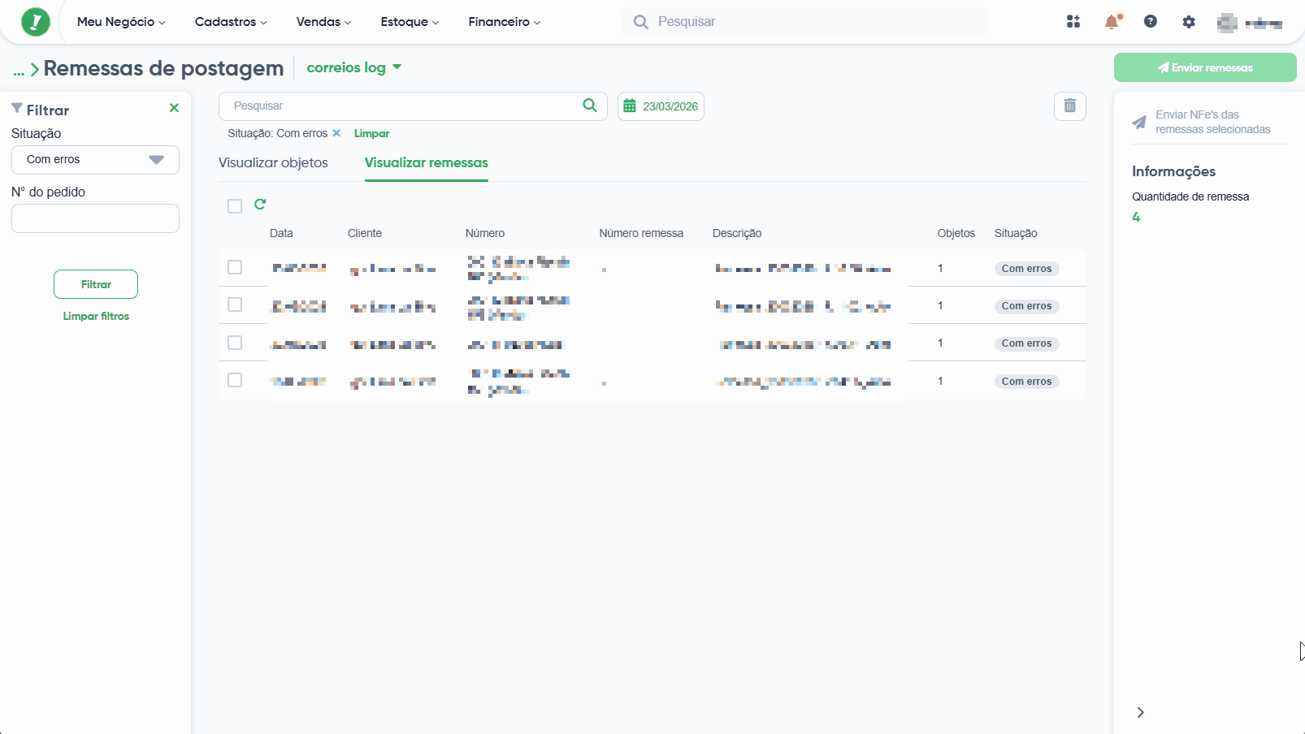Open the Financeiro menu
Image resolution: width=1305 pixels, height=734 pixels.
[x=505, y=22]
